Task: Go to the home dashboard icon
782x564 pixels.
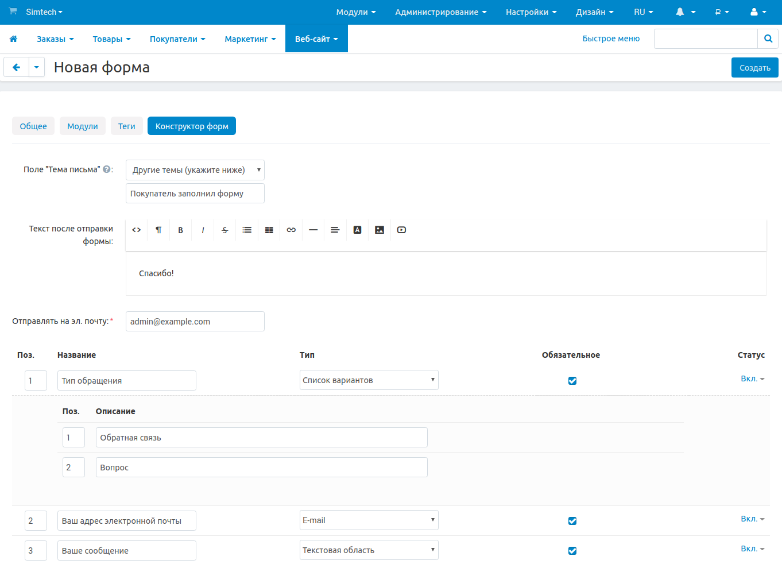Action: click(13, 39)
